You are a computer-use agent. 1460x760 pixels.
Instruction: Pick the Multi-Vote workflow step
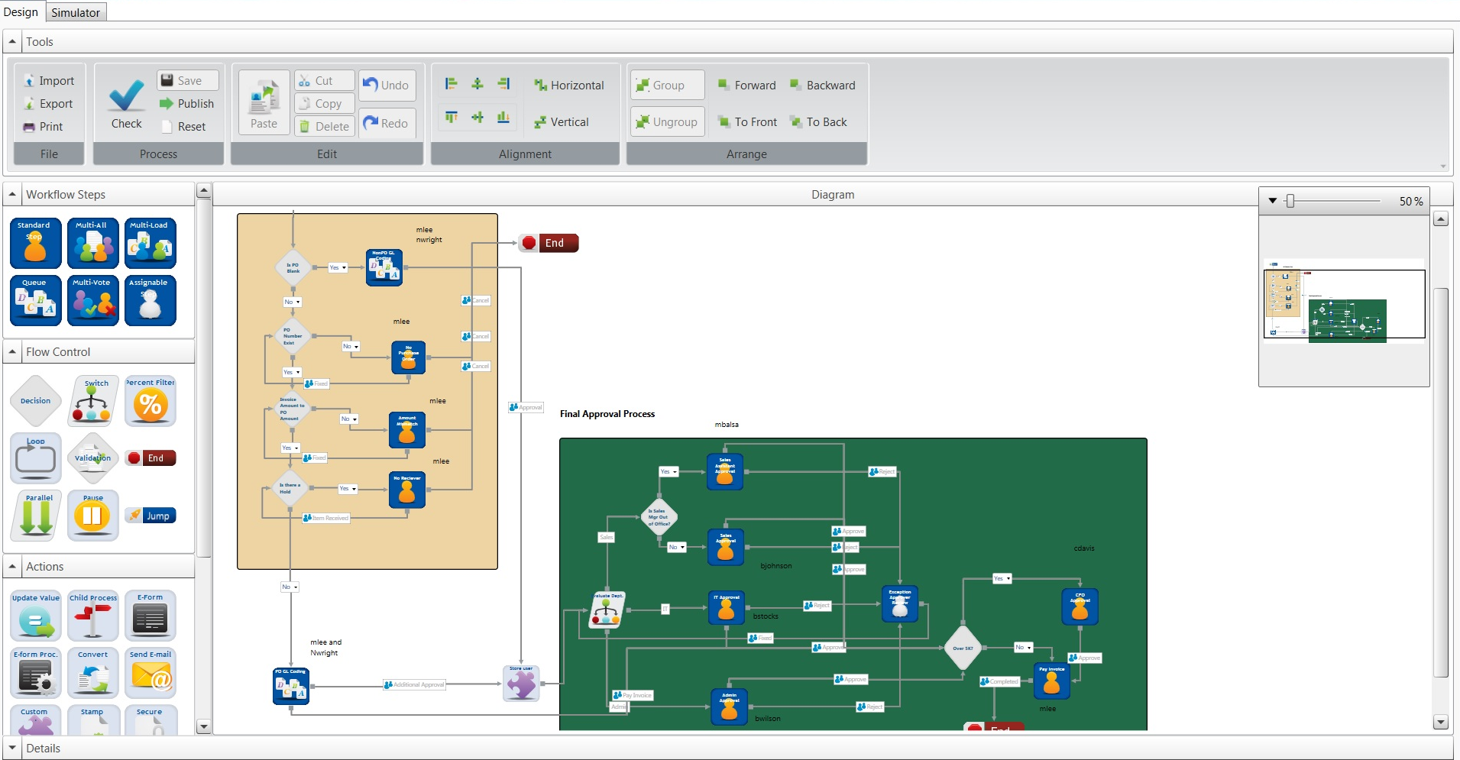click(x=92, y=300)
